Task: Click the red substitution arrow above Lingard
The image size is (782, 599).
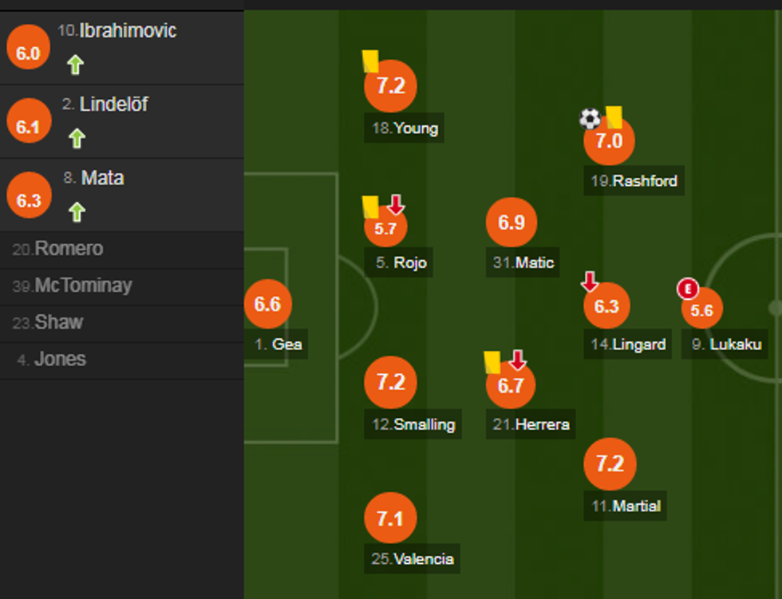Action: (x=590, y=282)
